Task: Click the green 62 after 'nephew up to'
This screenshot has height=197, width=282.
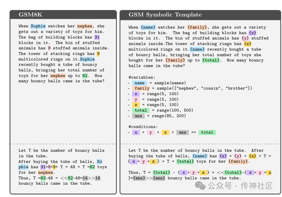Action: pos(85,76)
